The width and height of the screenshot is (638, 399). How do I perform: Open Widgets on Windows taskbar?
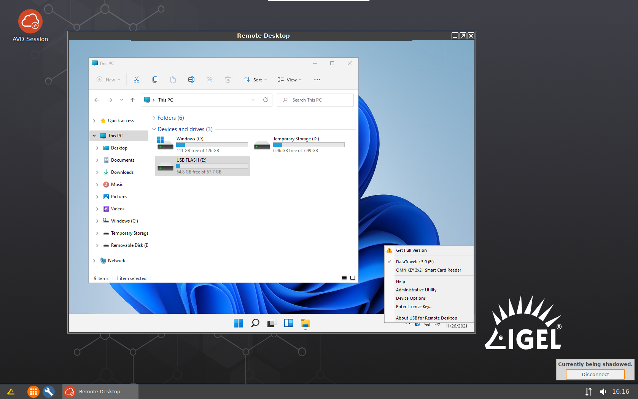point(289,323)
